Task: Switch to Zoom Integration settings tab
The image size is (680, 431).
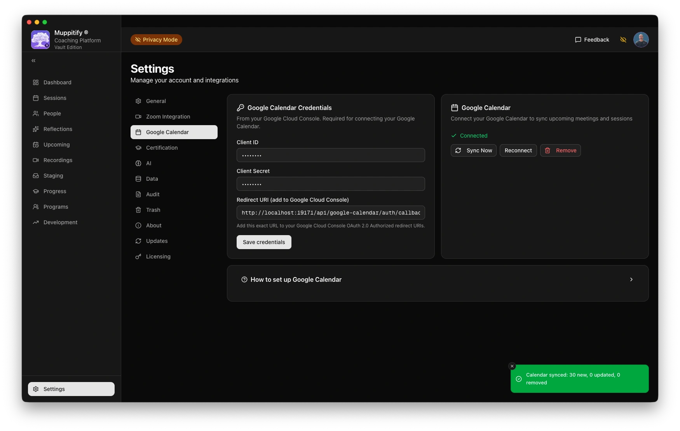Action: pyautogui.click(x=168, y=117)
